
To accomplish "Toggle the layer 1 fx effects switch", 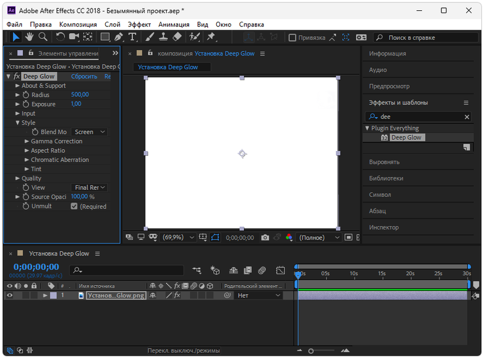I will click(x=177, y=295).
